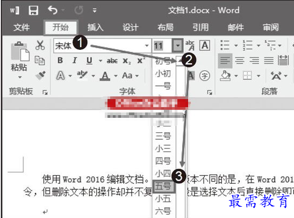
Task: Open Bullets dropdown arrow
Action: click(236, 46)
